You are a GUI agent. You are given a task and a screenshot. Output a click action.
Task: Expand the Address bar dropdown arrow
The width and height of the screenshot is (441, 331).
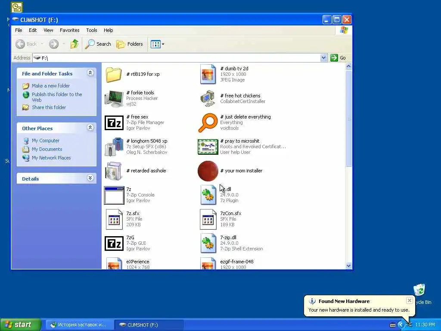(x=323, y=58)
